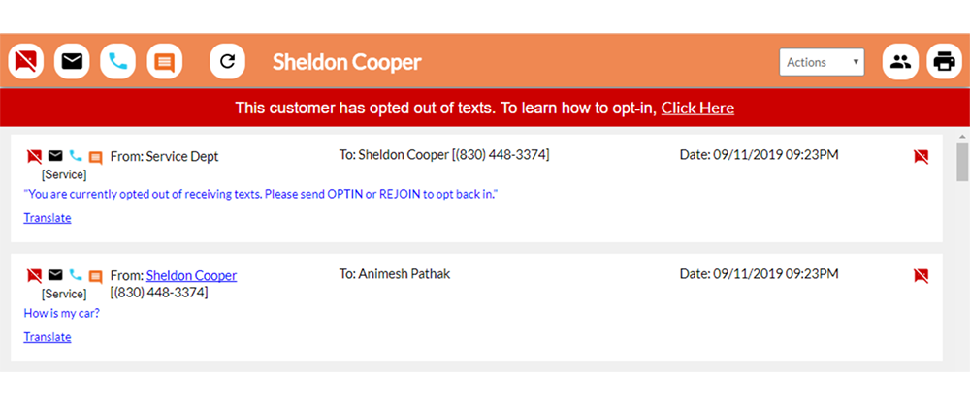Print the conversation with the printer icon
The height and width of the screenshot is (405, 970).
944,62
